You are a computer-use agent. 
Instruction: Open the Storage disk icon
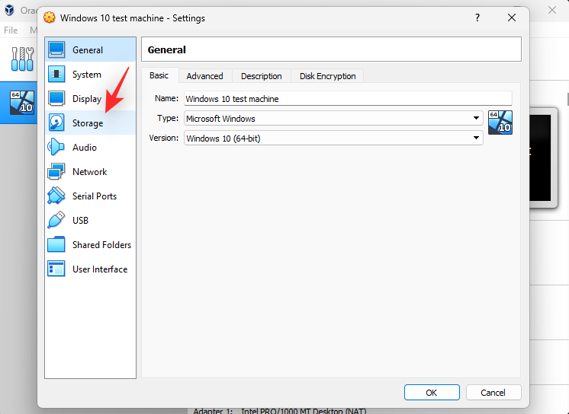[56, 123]
